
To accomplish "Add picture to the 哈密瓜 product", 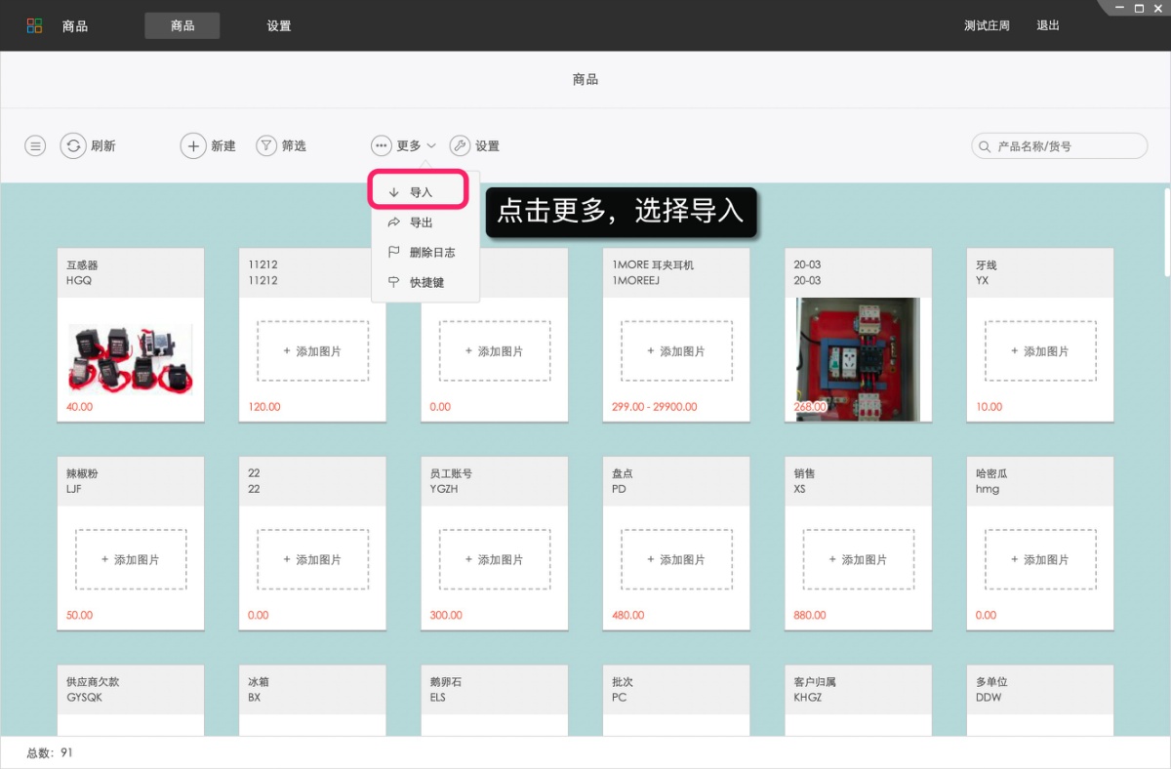I will tap(1041, 559).
